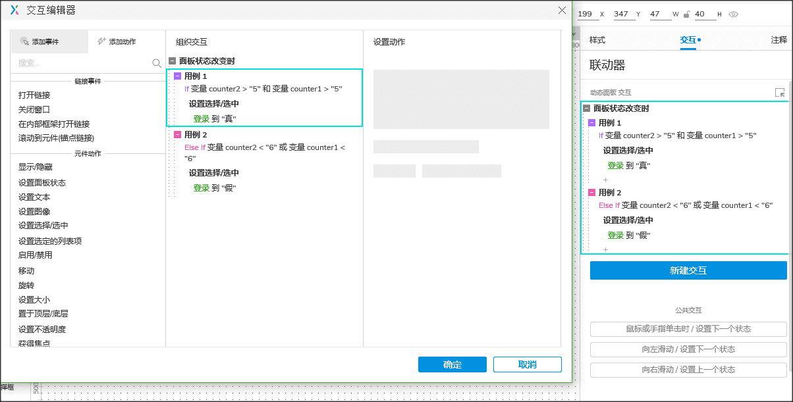Toggle the eye visibility icon in the top toolbar
This screenshot has height=402, width=793.
coord(733,13)
